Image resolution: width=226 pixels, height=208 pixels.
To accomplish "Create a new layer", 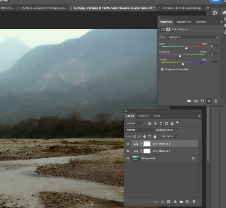I will point(187,202).
